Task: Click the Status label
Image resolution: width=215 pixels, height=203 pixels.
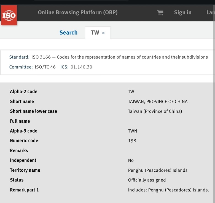Action: (x=17, y=180)
